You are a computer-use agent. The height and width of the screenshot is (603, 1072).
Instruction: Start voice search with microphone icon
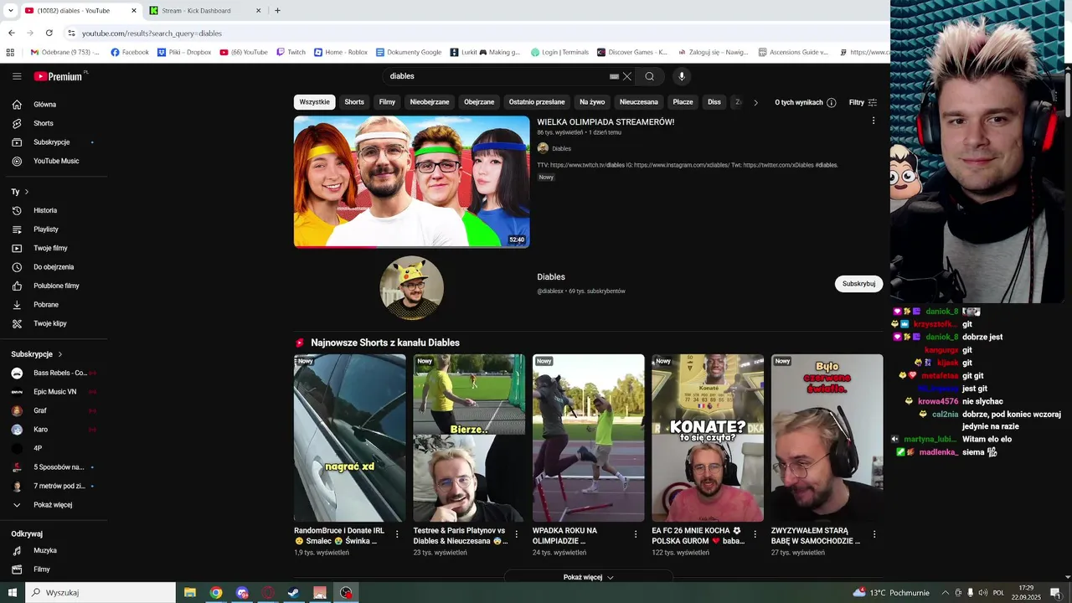click(x=682, y=76)
